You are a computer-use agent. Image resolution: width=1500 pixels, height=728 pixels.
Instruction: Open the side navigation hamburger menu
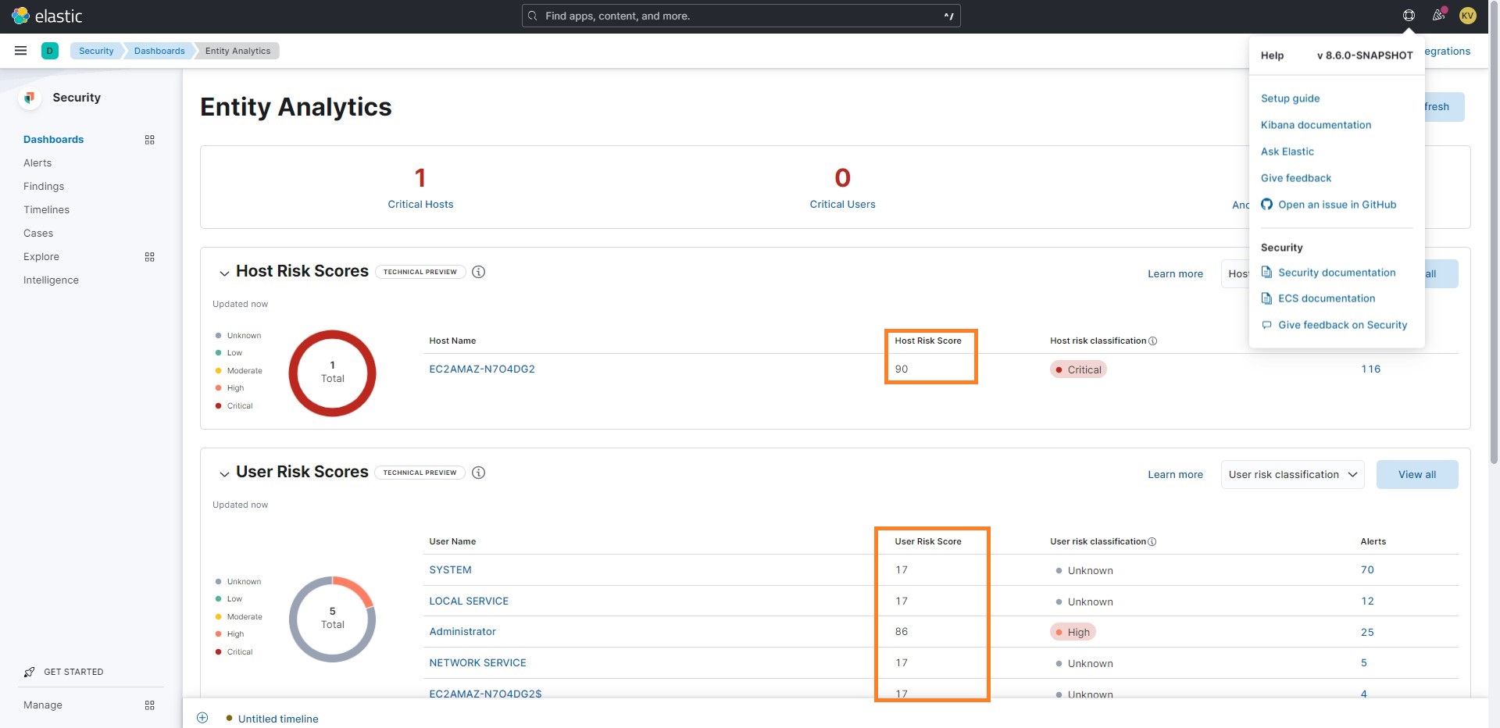(x=20, y=50)
